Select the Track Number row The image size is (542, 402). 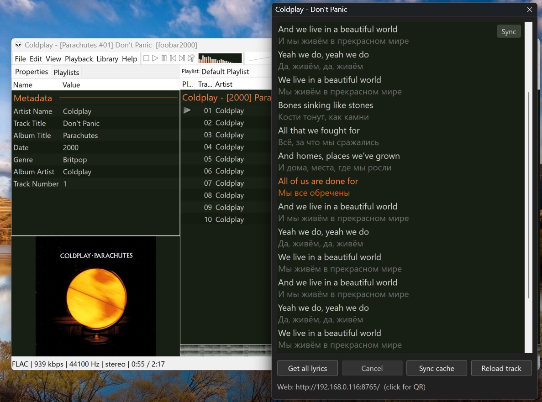click(x=95, y=184)
